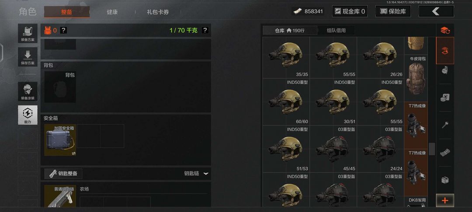Viewport: 472px width, 212px height.
Task: Switch to the 健康 tab
Action: (x=112, y=12)
